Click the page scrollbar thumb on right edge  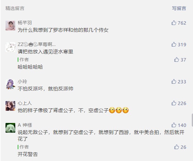click(x=192, y=120)
